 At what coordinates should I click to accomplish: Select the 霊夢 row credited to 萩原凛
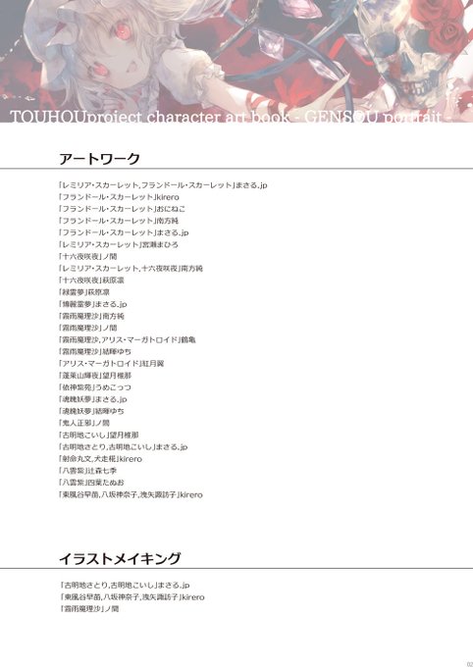pos(84,292)
